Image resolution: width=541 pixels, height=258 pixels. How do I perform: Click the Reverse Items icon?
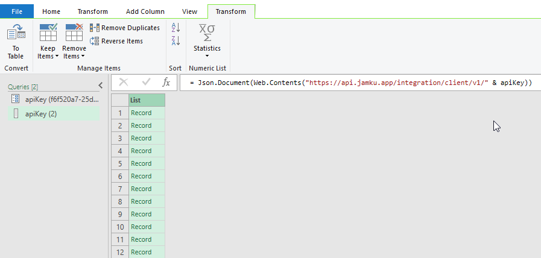(95, 41)
